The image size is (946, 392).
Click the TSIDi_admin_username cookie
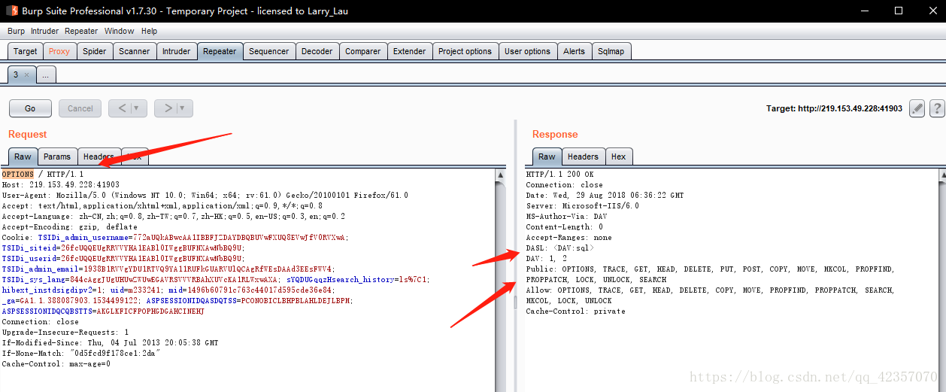tap(192, 237)
